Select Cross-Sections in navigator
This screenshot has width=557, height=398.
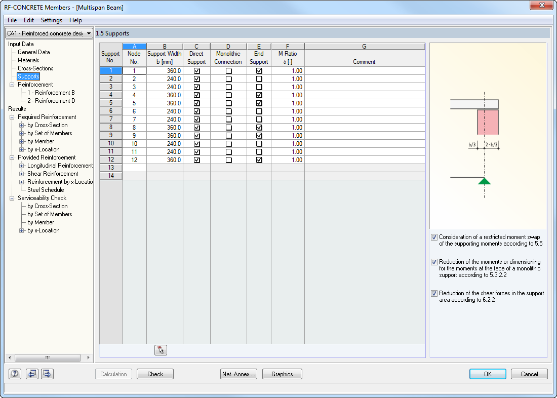click(x=35, y=68)
